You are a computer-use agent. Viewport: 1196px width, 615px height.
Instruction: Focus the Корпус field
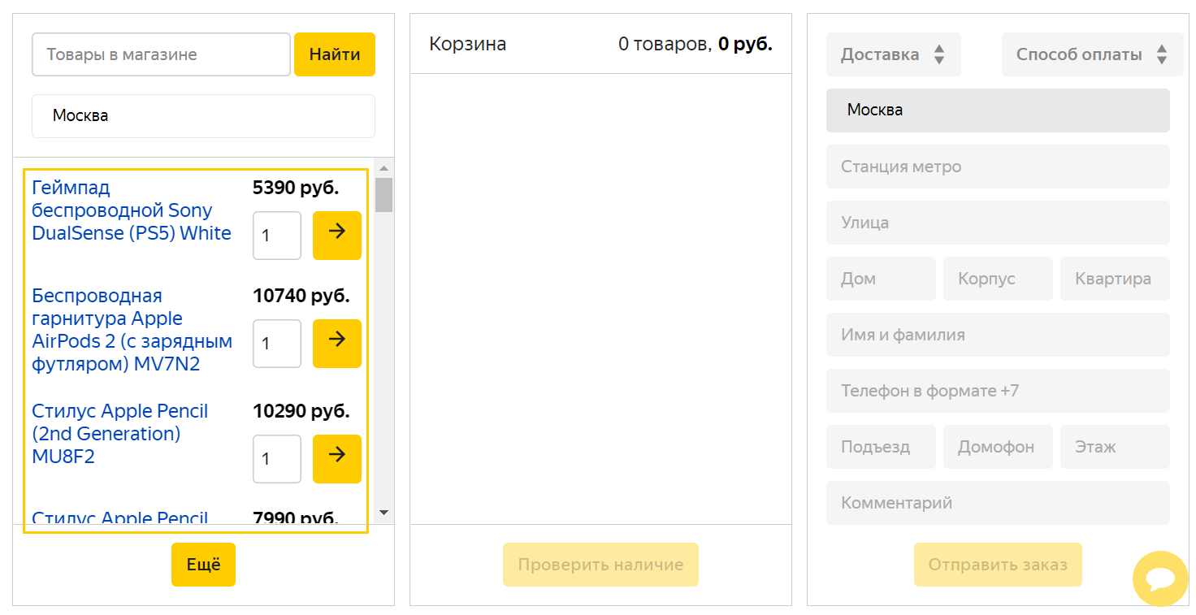998,279
